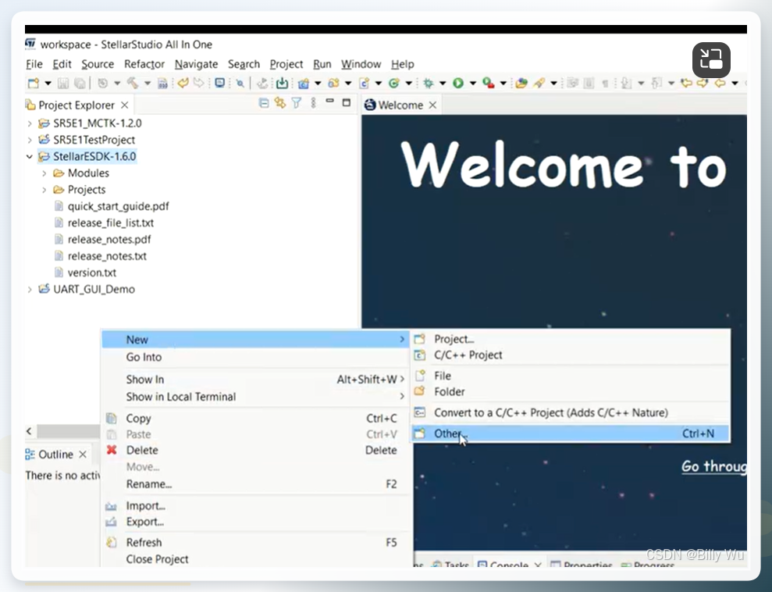The height and width of the screenshot is (592, 772).
Task: Click the green Debug bug toolbar icon
Action: point(429,84)
